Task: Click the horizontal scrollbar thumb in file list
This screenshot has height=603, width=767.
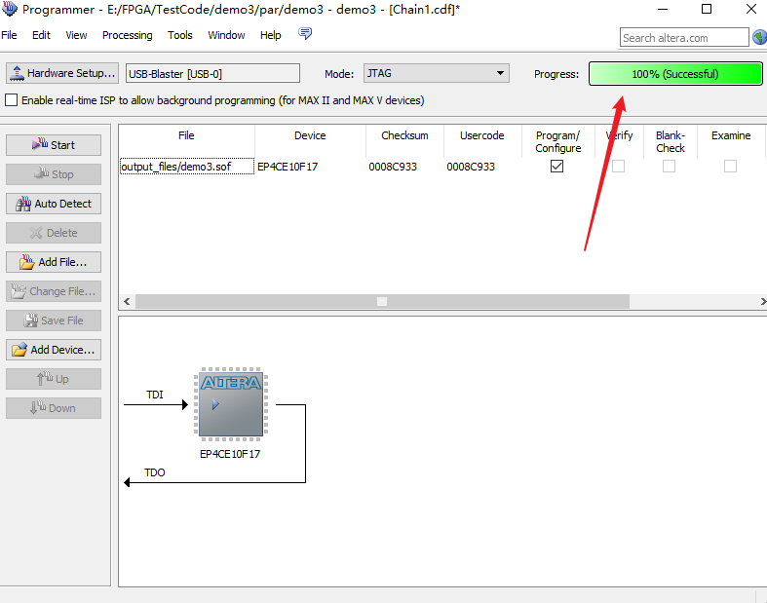Action: (382, 302)
